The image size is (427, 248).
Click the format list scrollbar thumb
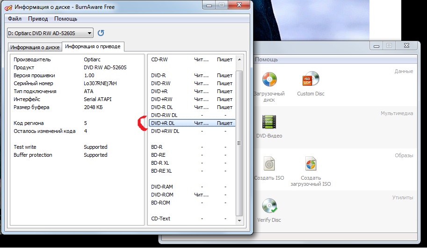click(x=239, y=143)
